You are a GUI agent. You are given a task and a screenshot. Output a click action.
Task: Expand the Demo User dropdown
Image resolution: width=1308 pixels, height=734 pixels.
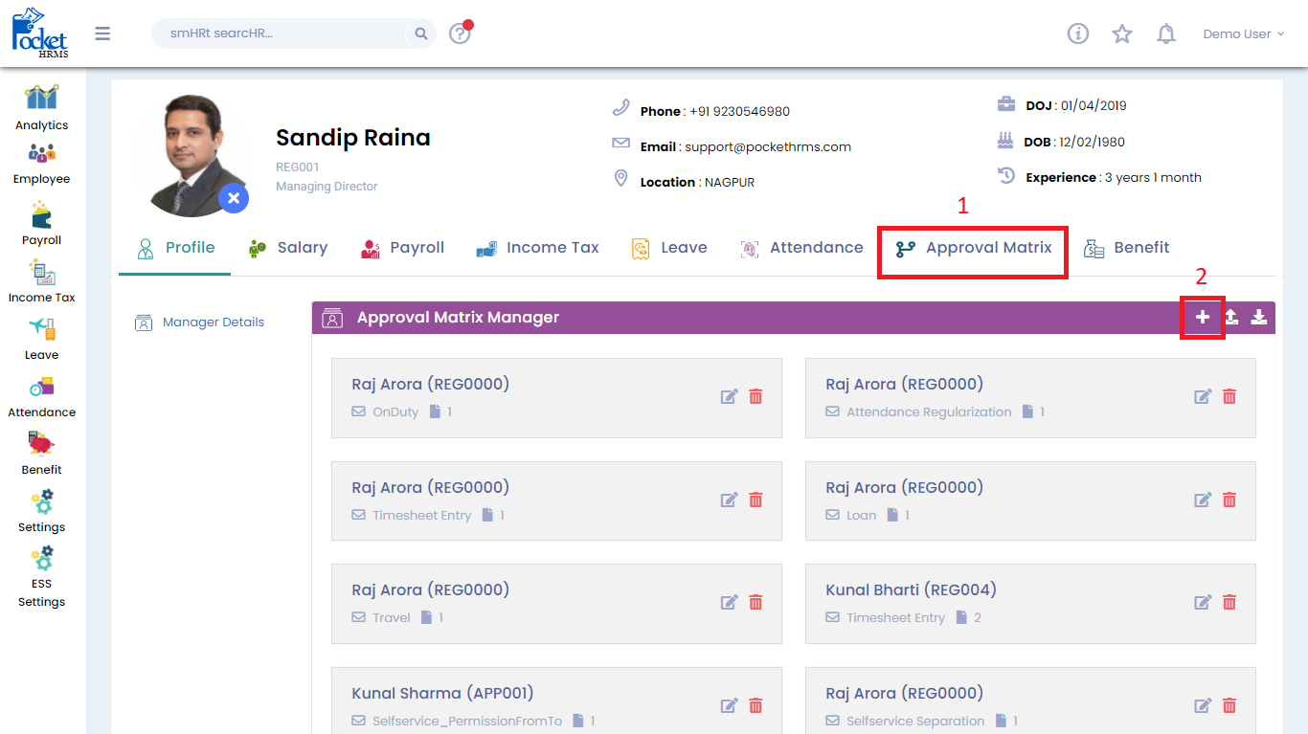tap(1243, 34)
